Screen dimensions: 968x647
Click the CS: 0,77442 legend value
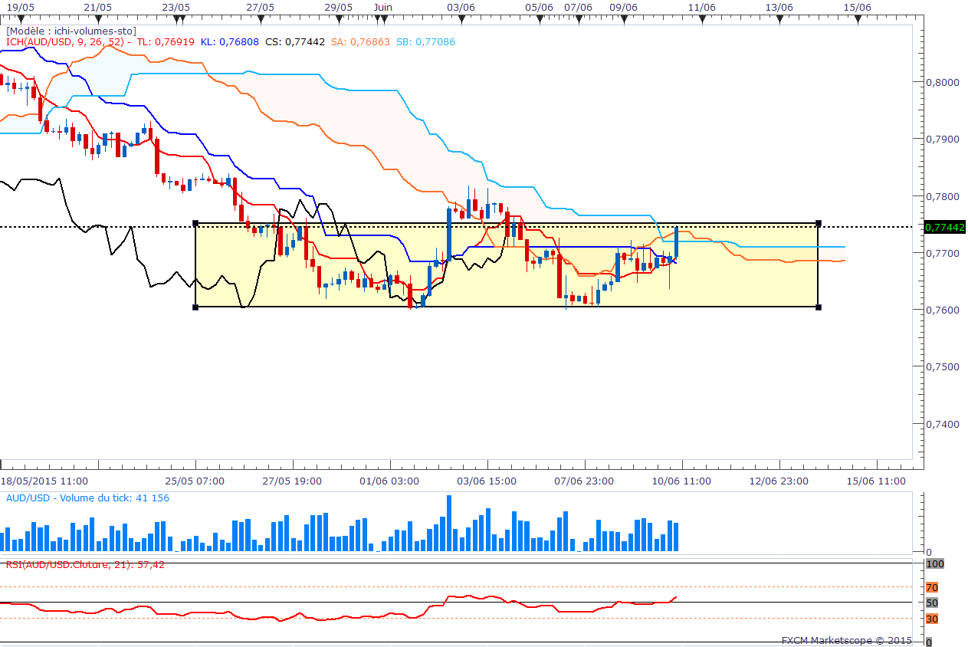pos(295,41)
